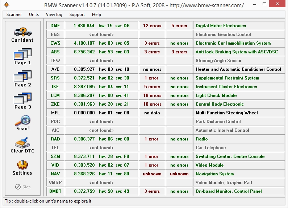Click 'Supplemental Restraint System' description

pyautogui.click(x=228, y=78)
